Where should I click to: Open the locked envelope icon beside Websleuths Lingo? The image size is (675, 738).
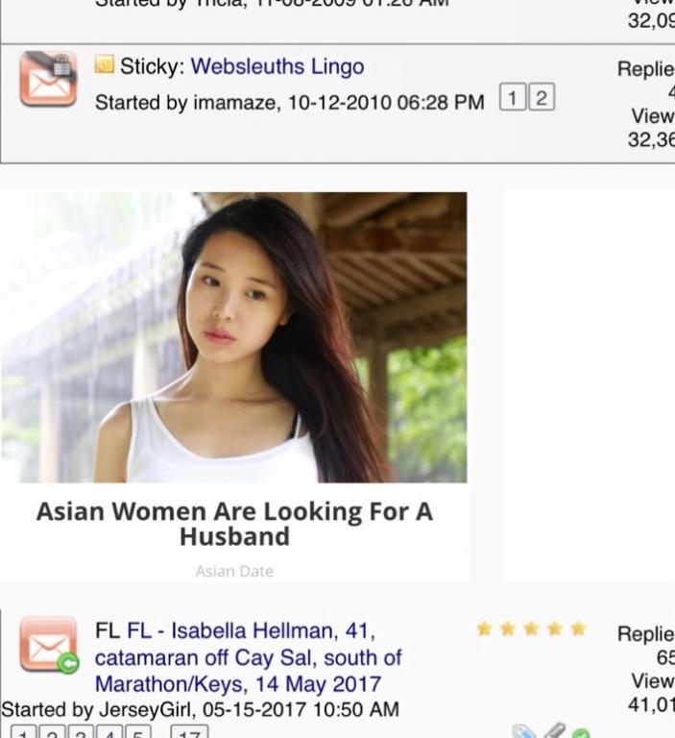coord(48,79)
